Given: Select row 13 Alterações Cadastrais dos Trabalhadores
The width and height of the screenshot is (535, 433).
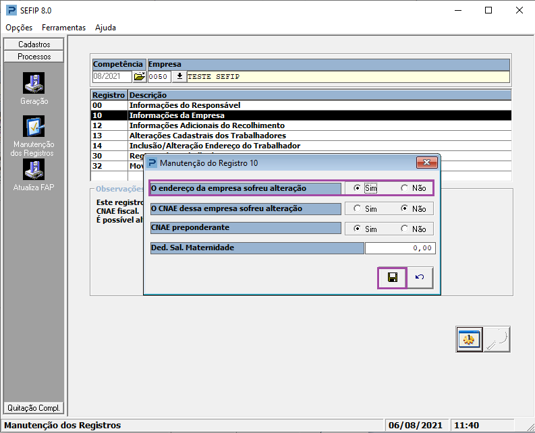Looking at the screenshot, I should click(x=302, y=136).
